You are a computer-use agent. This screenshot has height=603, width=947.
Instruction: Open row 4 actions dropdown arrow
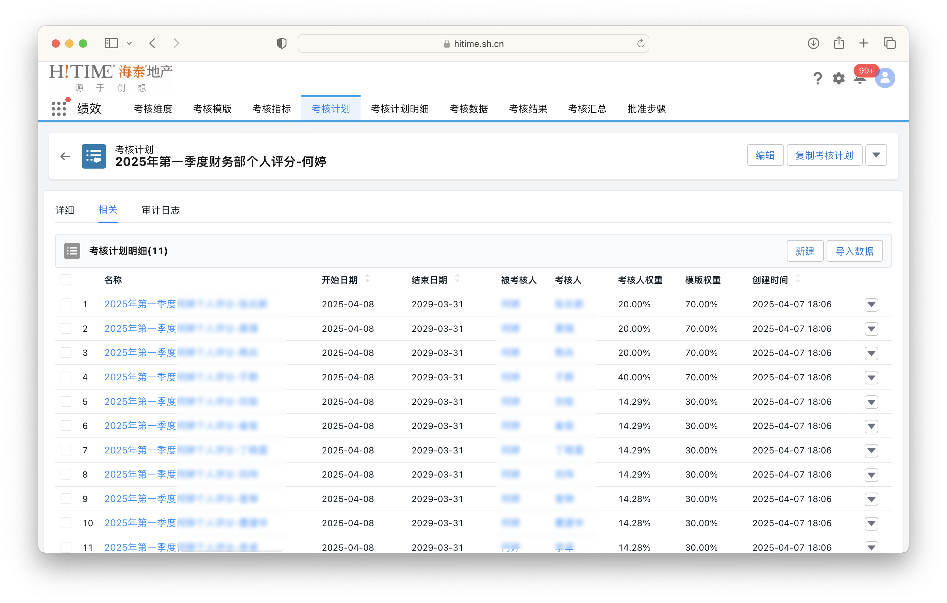point(871,377)
